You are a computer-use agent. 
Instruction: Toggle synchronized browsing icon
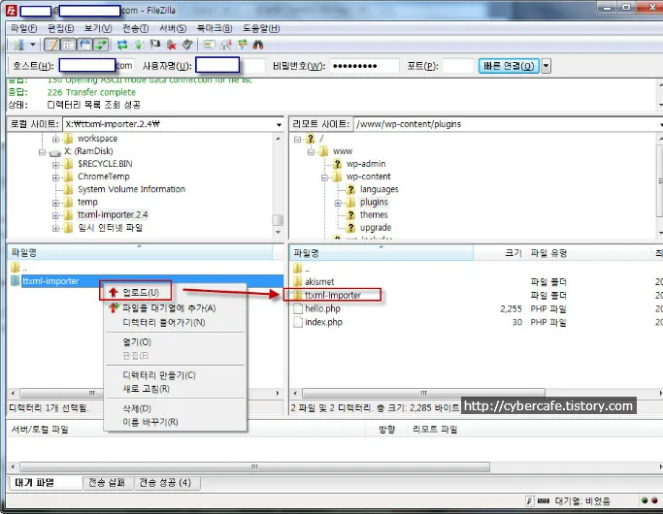(243, 45)
